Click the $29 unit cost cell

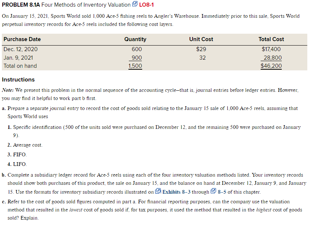pyautogui.click(x=201, y=49)
